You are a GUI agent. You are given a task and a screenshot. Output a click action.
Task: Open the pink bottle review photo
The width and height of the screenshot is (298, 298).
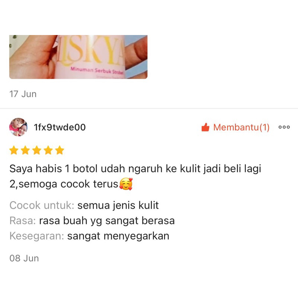pos(78,57)
